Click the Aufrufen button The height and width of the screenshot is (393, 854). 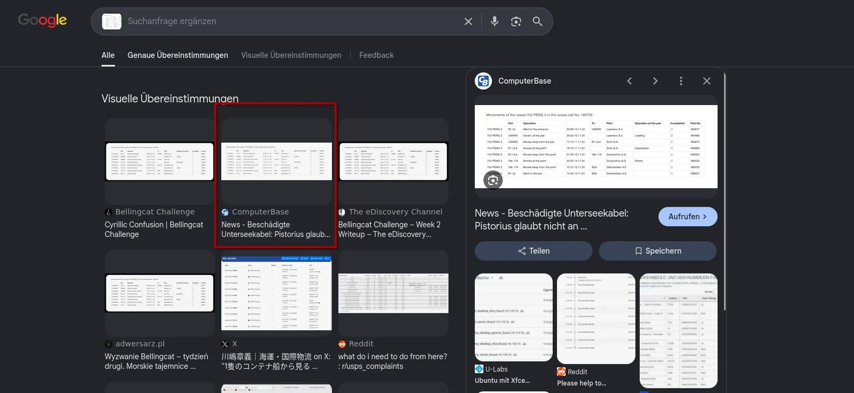(688, 217)
